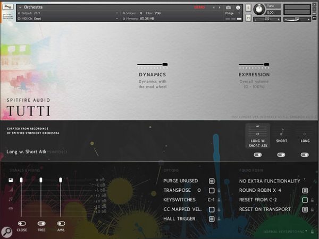Click the magnifying glass icon
This screenshot has height=239, width=319.
click(7, 232)
